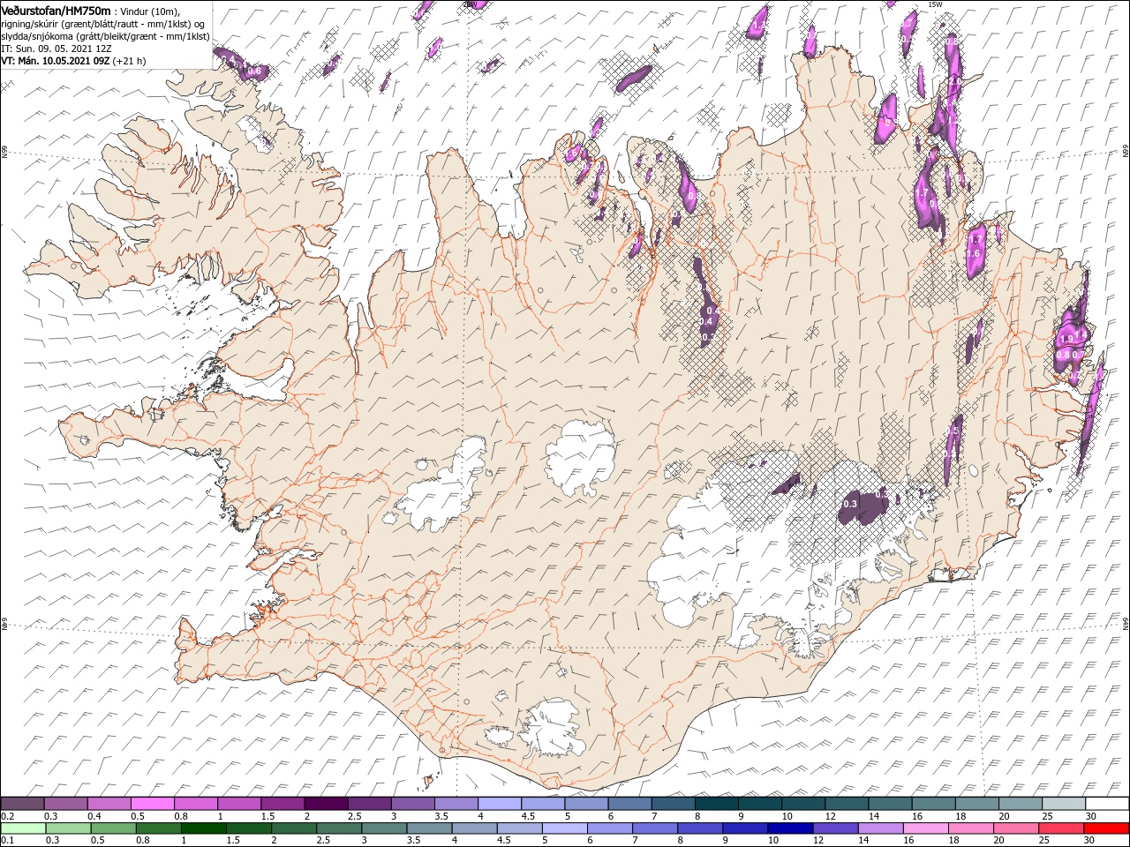Select the light grey 25 upper legend swatch

tap(1064, 804)
